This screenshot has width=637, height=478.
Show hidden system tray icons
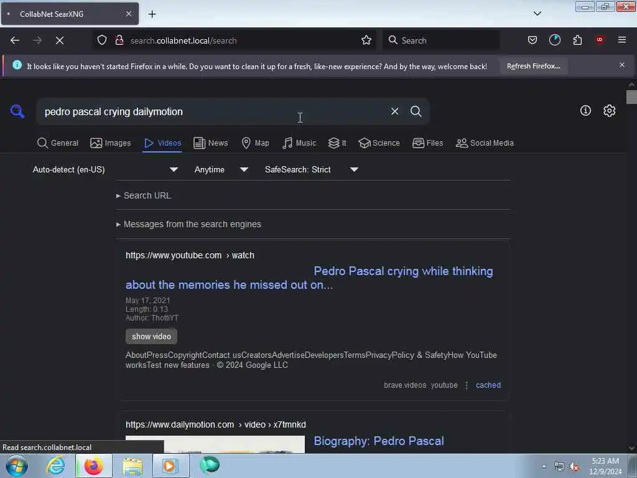(x=544, y=466)
